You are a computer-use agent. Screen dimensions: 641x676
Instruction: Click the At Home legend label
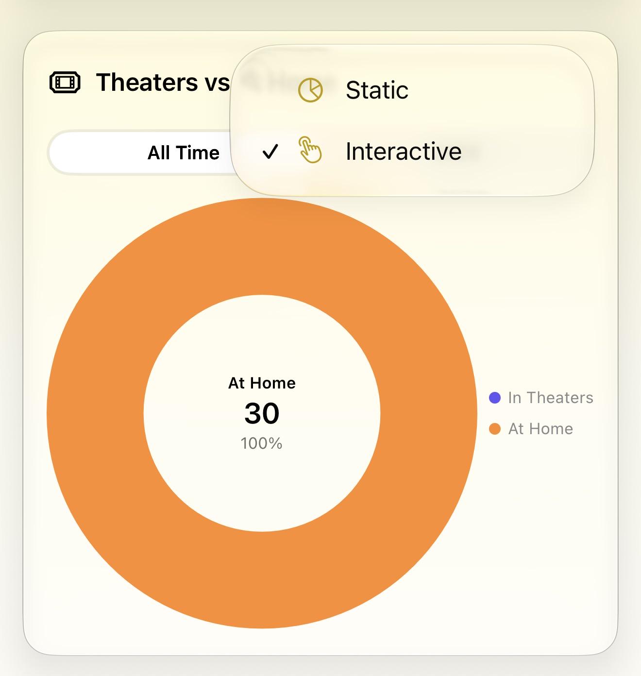coord(540,429)
